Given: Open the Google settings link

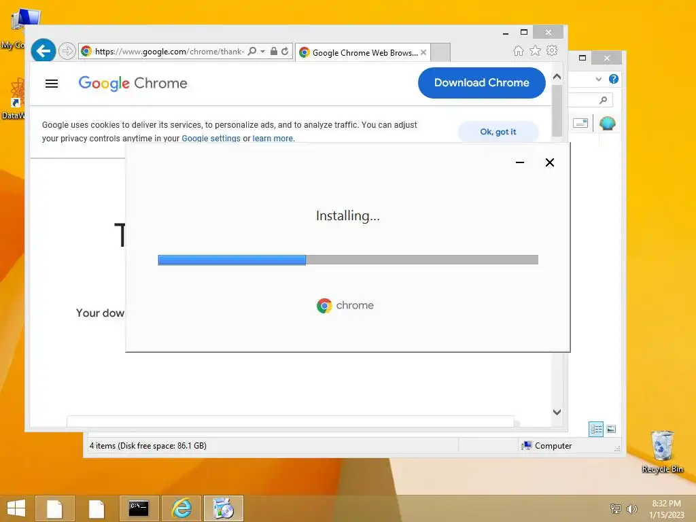Looking at the screenshot, I should [x=211, y=139].
